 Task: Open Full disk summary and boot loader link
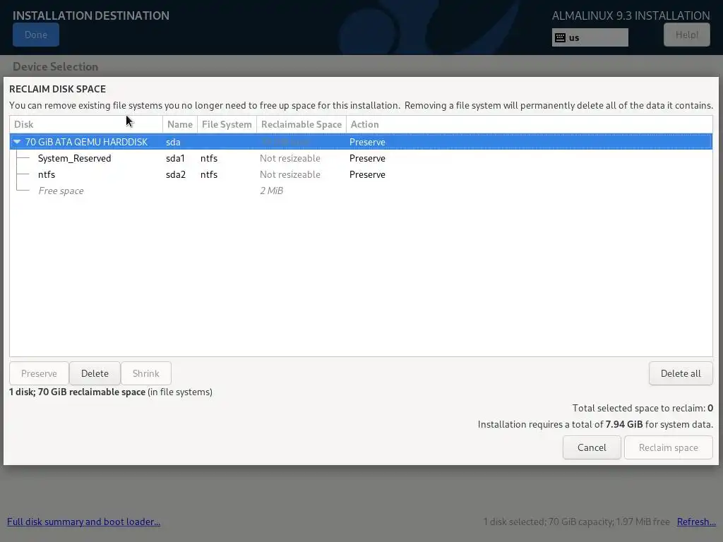click(x=83, y=522)
